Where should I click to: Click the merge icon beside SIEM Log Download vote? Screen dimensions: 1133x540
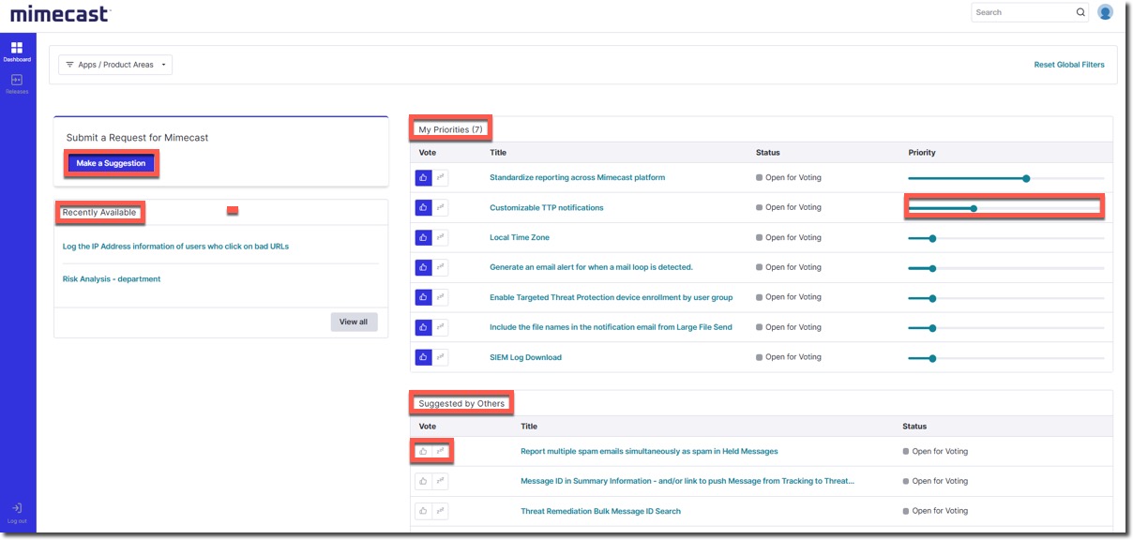(441, 356)
